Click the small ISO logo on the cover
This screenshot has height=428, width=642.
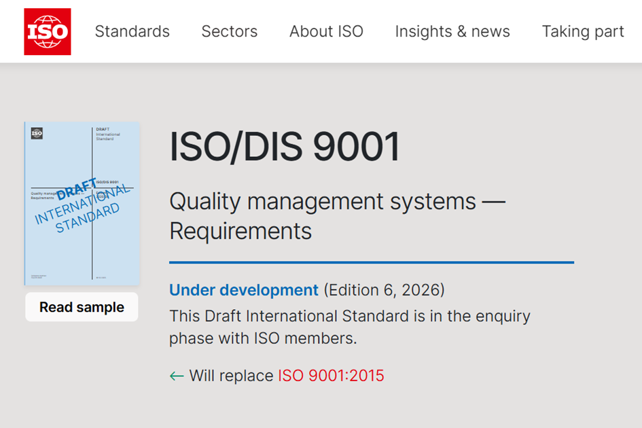pos(37,133)
